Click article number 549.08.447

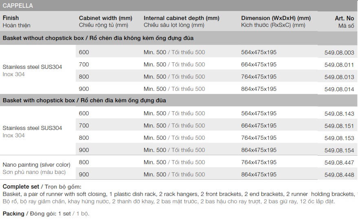point(339,163)
